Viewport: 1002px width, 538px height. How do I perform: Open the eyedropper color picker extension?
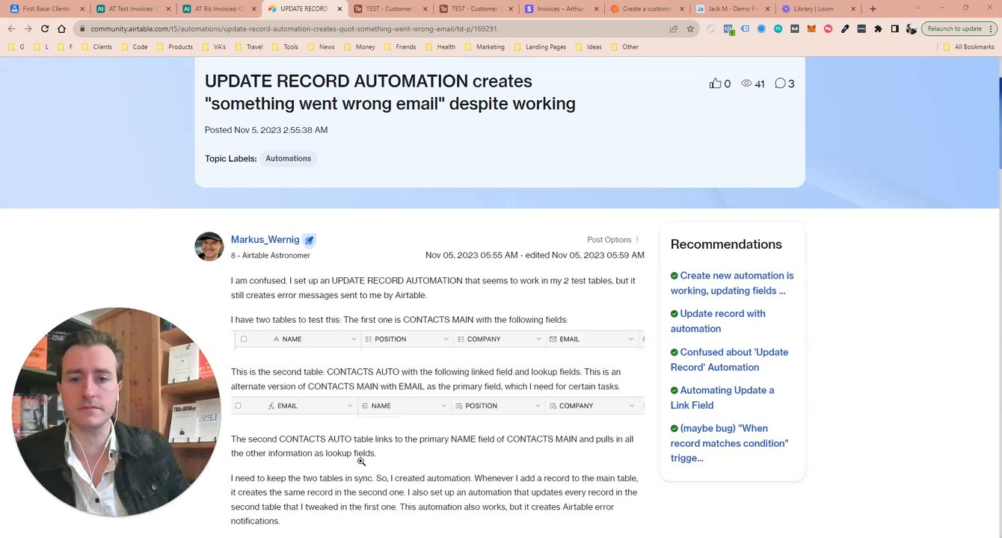coord(845,28)
